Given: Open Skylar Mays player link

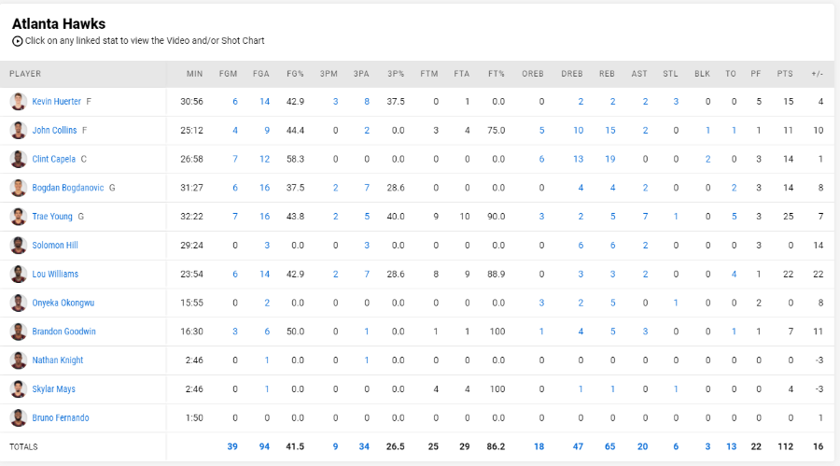Looking at the screenshot, I should tap(53, 389).
